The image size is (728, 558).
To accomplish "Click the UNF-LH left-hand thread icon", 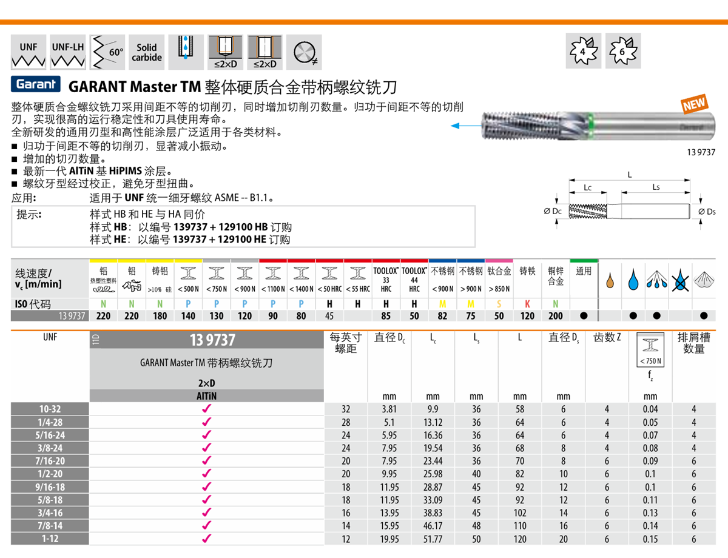I will point(68,53).
